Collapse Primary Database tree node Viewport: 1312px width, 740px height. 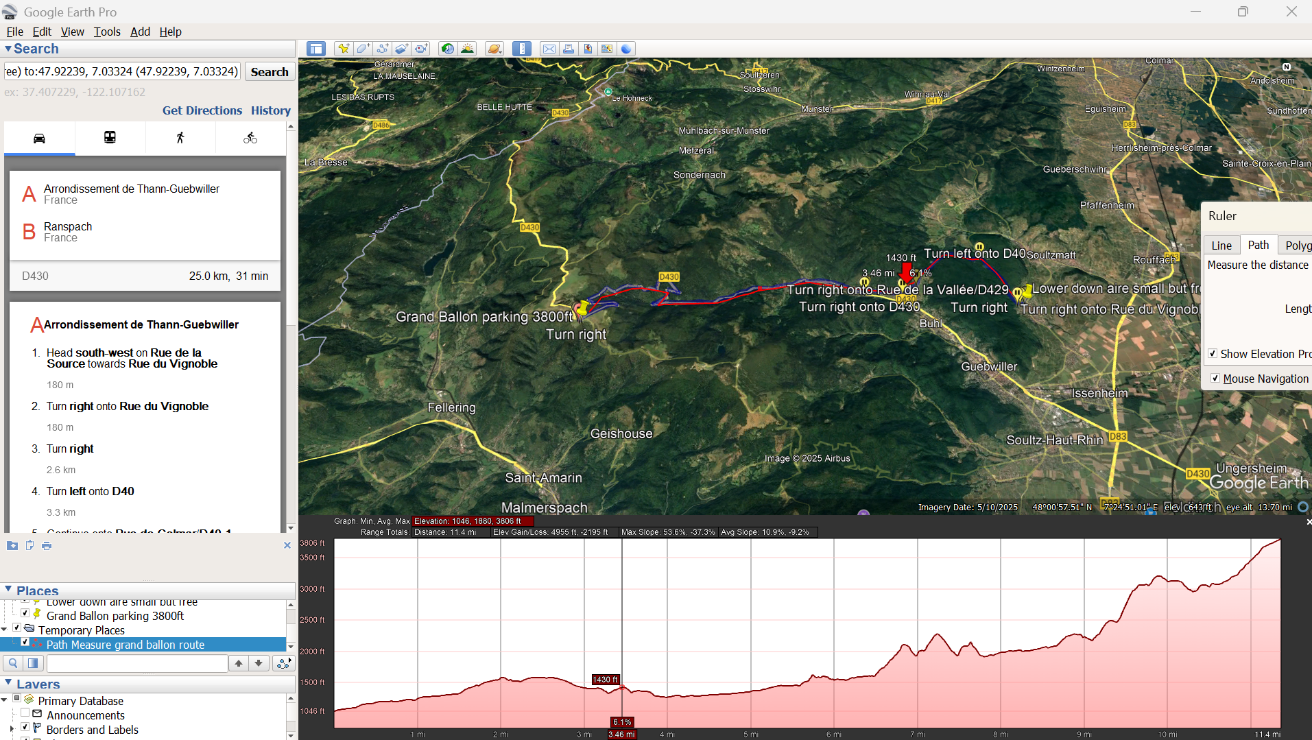tap(4, 700)
